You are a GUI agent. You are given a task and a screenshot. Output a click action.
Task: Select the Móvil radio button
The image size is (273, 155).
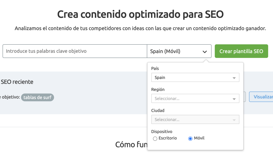point(190,138)
